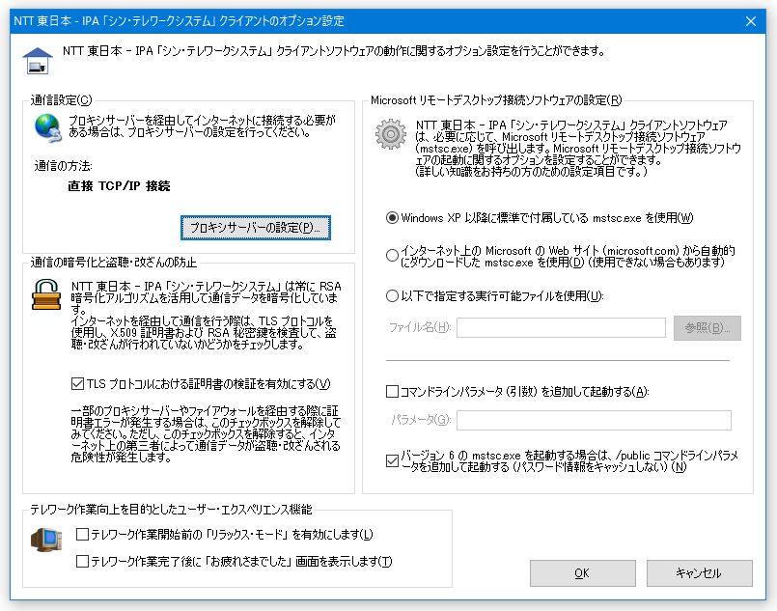Confirm settings with the OK button

(x=582, y=573)
